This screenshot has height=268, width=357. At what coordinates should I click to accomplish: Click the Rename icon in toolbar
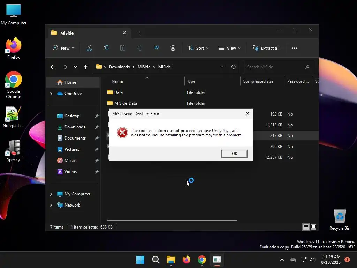(x=139, y=48)
